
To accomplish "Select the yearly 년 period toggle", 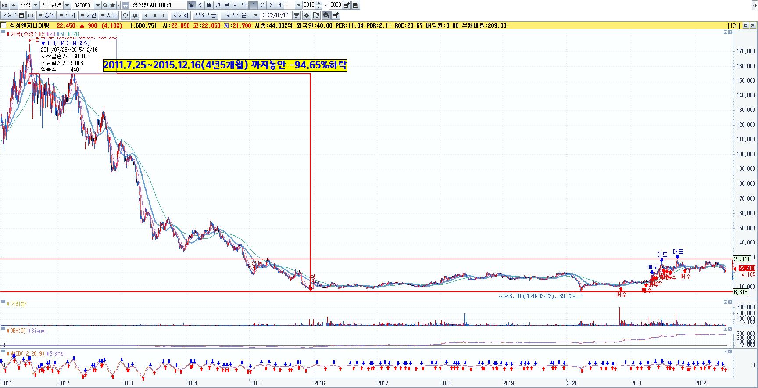I will 218,5.
